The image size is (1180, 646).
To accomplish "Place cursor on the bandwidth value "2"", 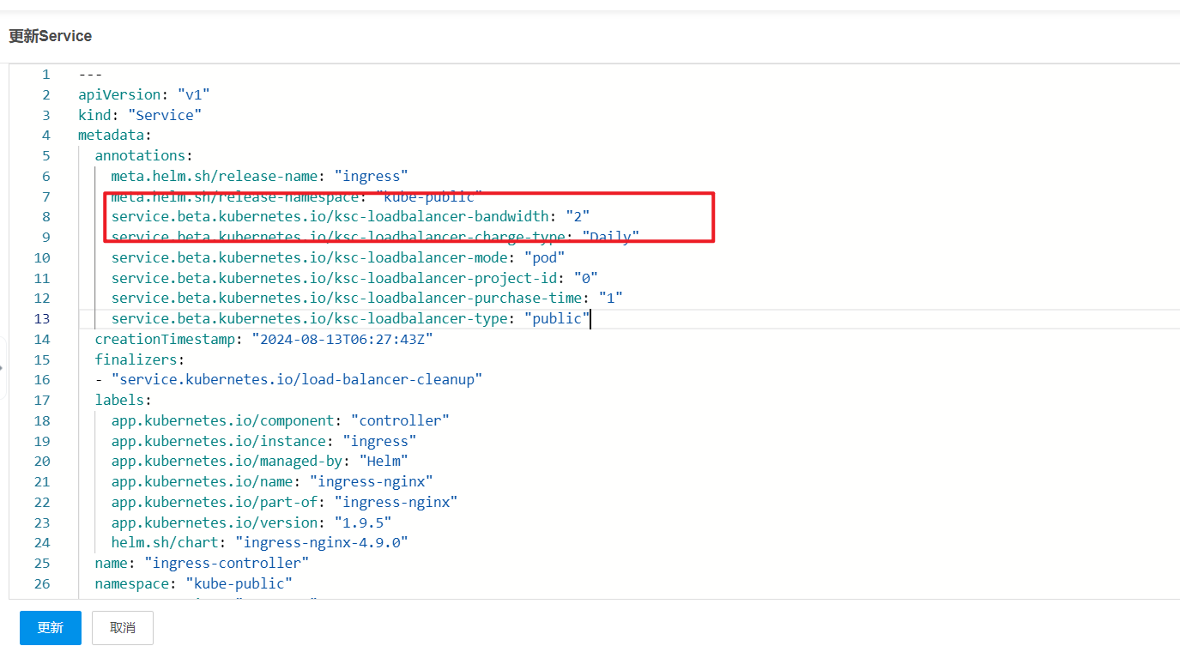I will click(578, 217).
